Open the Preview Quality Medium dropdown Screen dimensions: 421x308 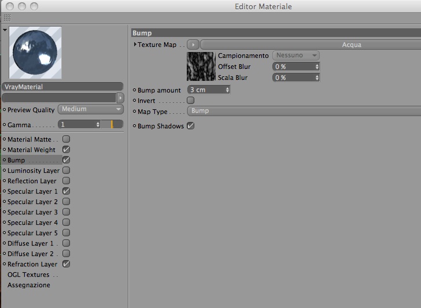(x=91, y=109)
